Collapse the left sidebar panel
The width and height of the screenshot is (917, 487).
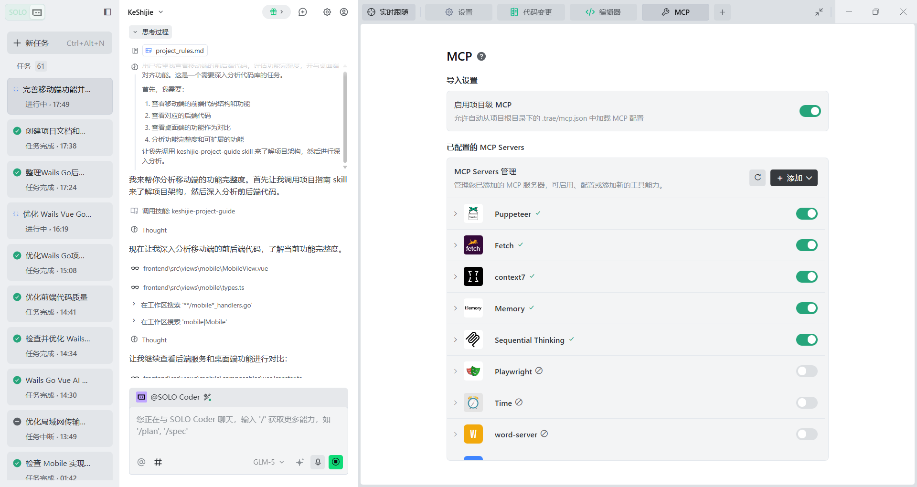coord(107,12)
